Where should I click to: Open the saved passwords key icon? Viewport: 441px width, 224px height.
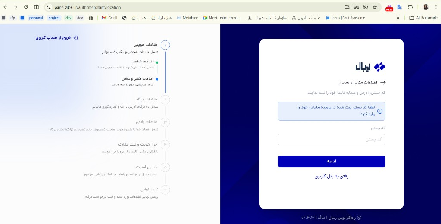click(356, 7)
